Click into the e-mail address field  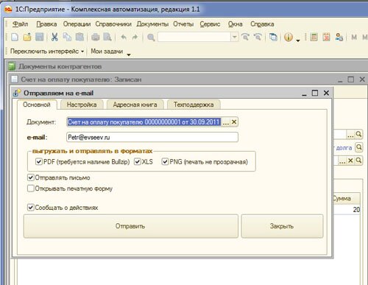[152, 137]
